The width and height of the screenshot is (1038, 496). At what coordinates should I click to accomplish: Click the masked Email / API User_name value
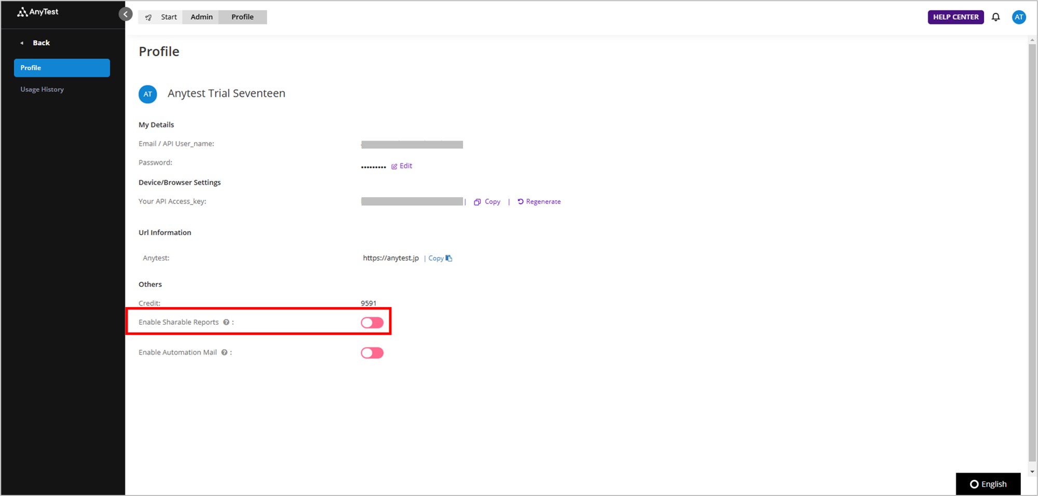(412, 145)
